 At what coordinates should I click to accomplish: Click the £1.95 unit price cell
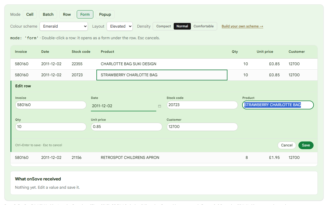(x=268, y=157)
